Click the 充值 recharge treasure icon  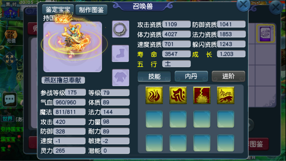click(x=11, y=37)
